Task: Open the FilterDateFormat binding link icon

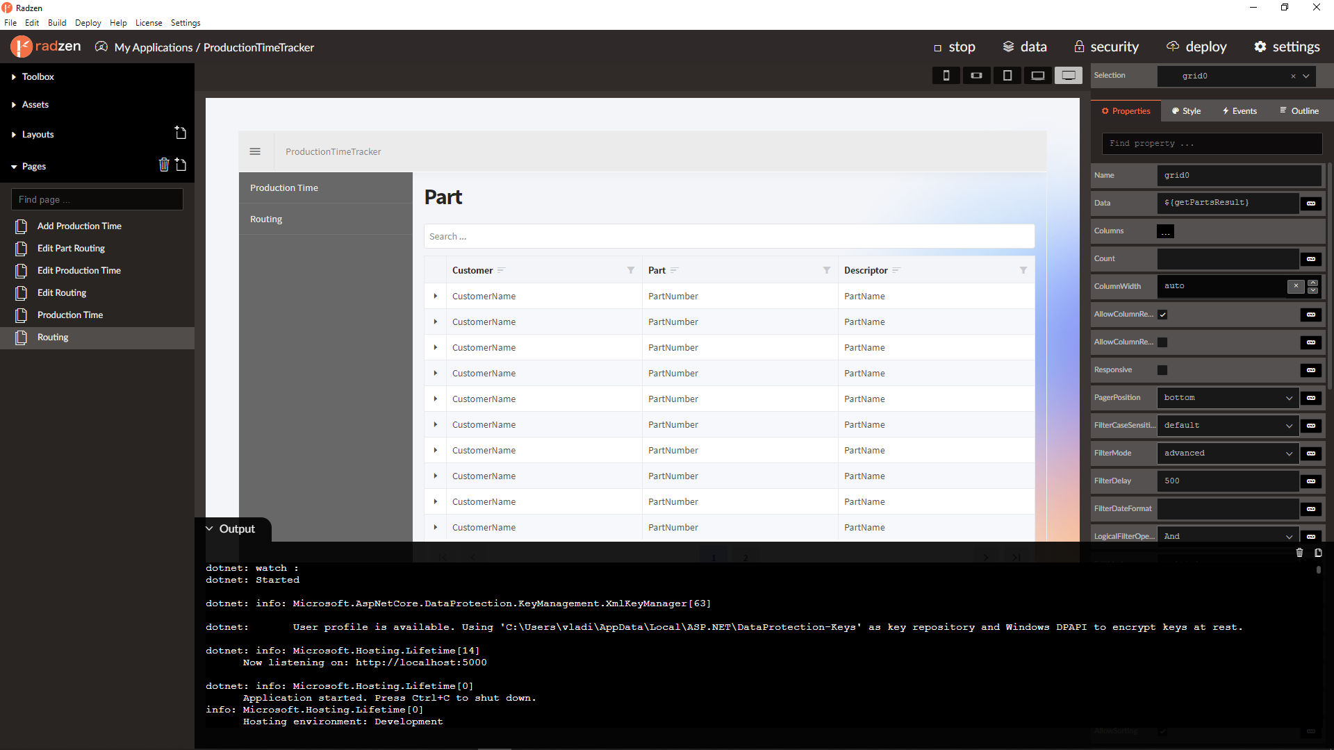Action: click(x=1311, y=509)
